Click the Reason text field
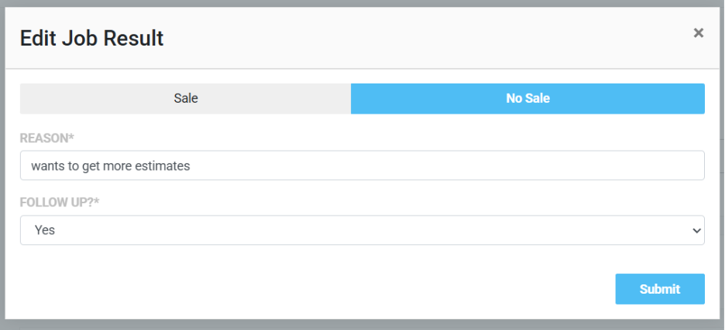Image resolution: width=725 pixels, height=330 pixels. (362, 165)
